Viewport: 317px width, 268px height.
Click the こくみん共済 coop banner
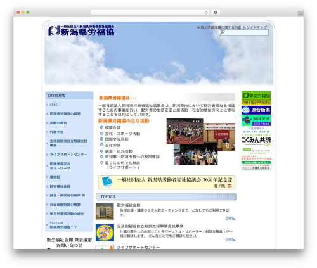(256, 140)
